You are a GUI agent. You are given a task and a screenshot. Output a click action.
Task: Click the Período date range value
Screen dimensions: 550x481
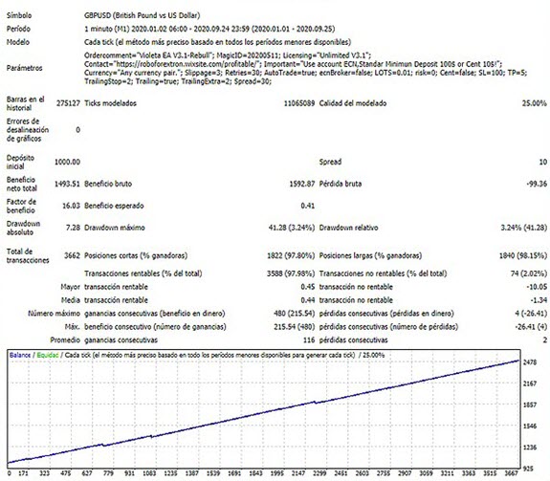pyautogui.click(x=209, y=29)
